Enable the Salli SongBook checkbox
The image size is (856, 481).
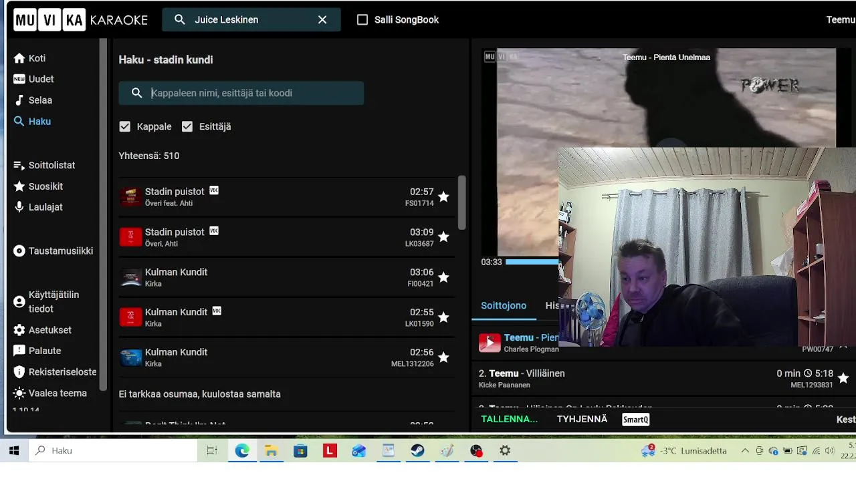click(x=362, y=20)
